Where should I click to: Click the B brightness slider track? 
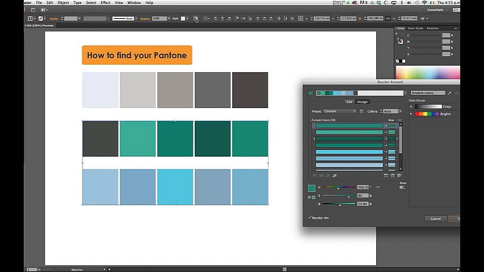pos(339,204)
